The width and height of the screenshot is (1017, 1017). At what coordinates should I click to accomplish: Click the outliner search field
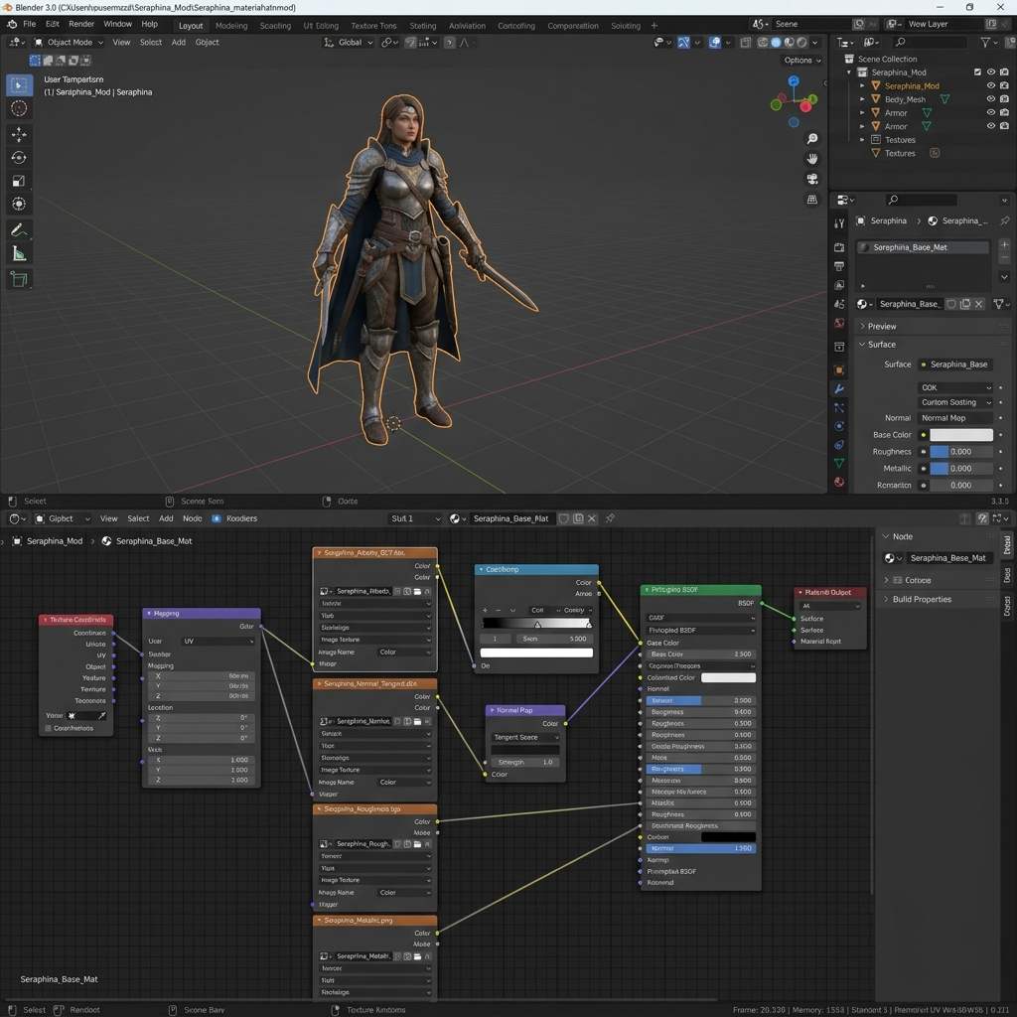click(x=929, y=42)
